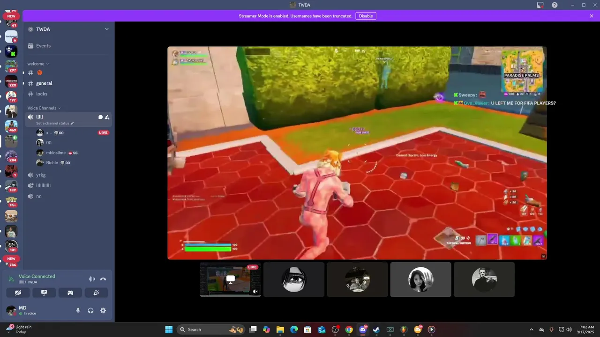Click the Voice Connected status text
Screen dimensions: 600x337
point(37,276)
